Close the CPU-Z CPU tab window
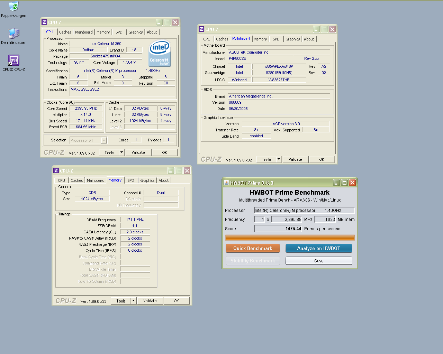 175,22
